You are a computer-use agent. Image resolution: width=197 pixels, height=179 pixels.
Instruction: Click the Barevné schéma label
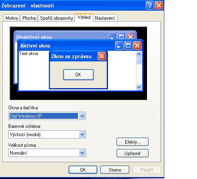pyautogui.click(x=24, y=126)
